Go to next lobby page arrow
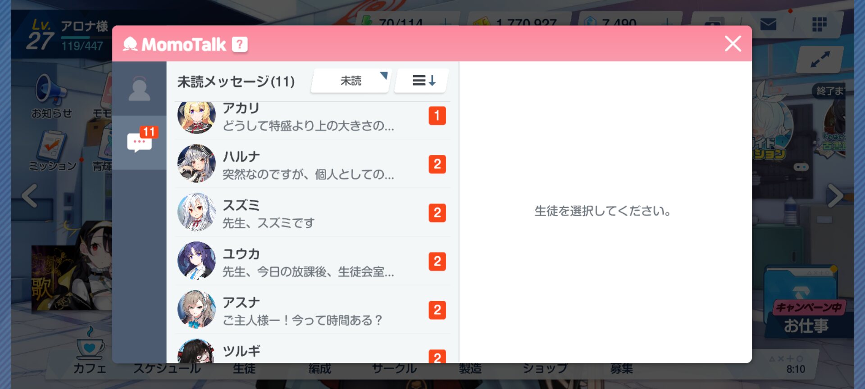The height and width of the screenshot is (389, 865). (835, 196)
